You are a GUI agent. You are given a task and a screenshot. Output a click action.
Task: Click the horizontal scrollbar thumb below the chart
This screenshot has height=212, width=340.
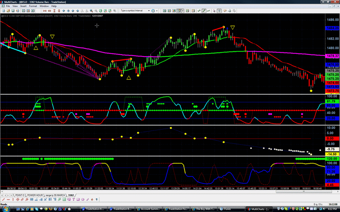304,191
